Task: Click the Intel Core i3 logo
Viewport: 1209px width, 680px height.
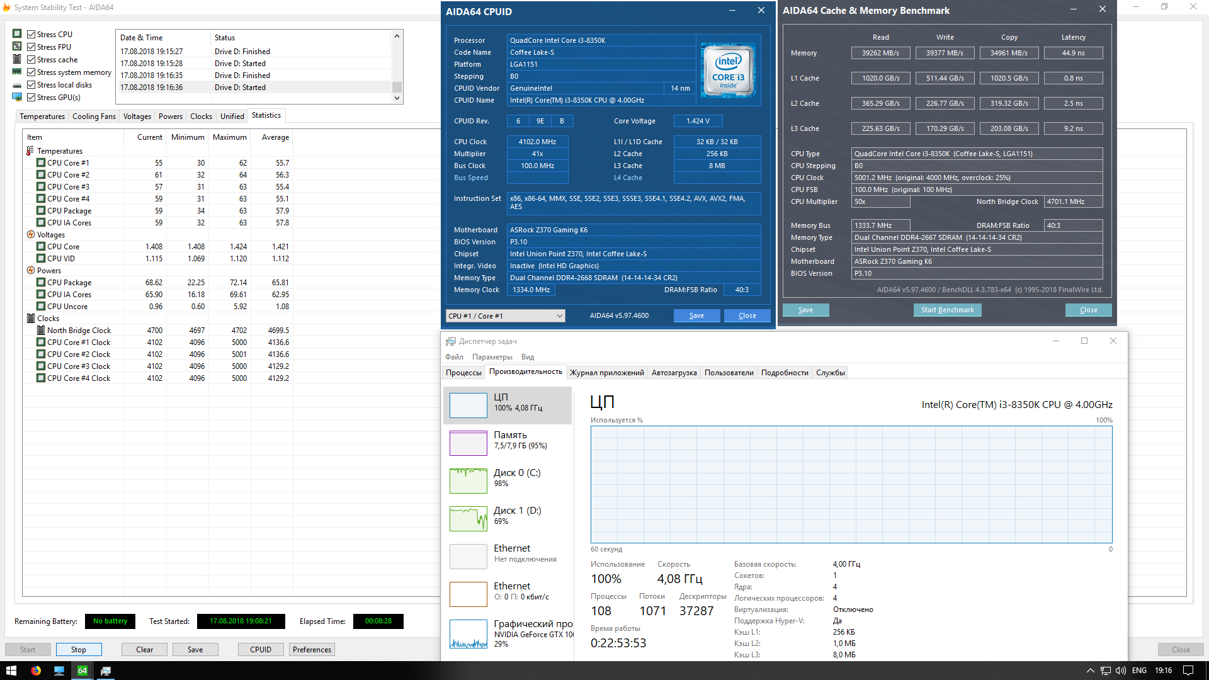Action: click(x=728, y=70)
